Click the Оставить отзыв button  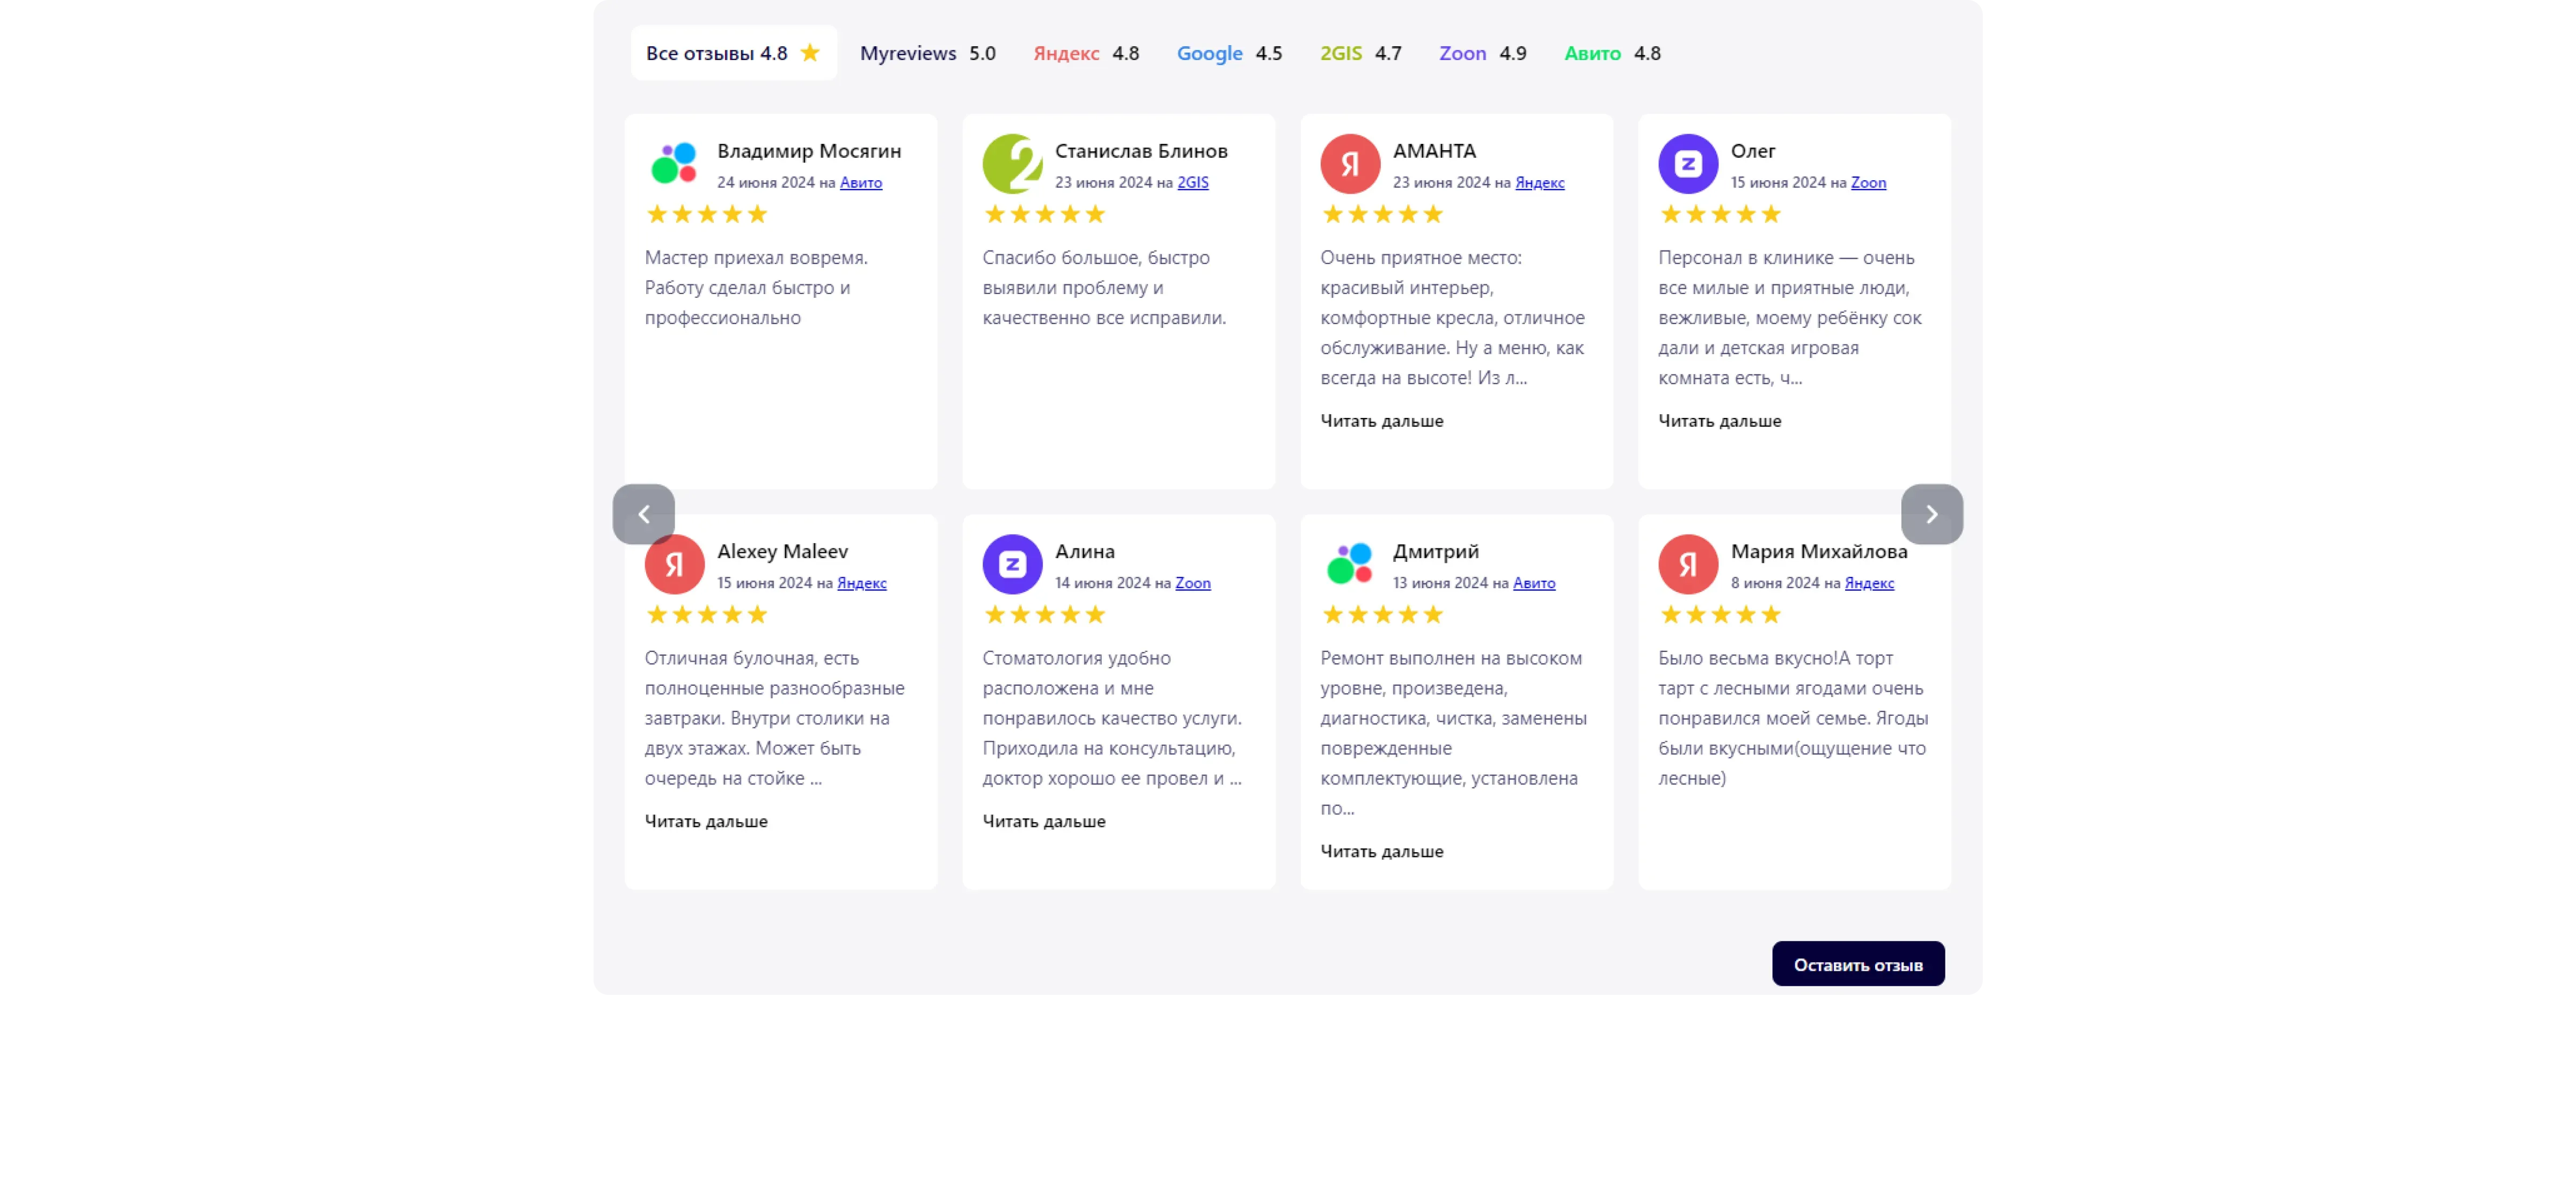tap(1857, 964)
